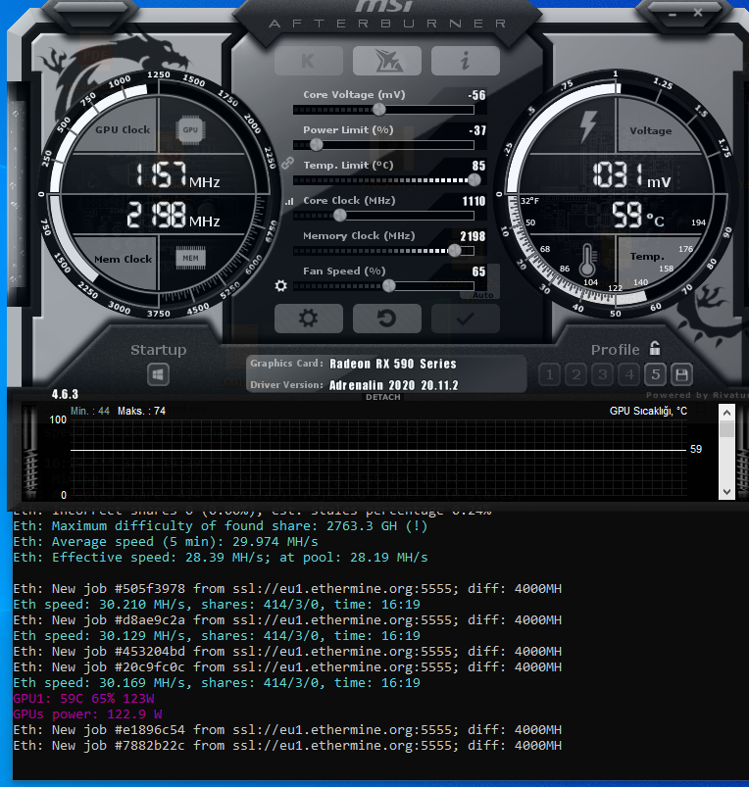The height and width of the screenshot is (787, 749).
Task: Select profile slot 3
Action: point(602,374)
